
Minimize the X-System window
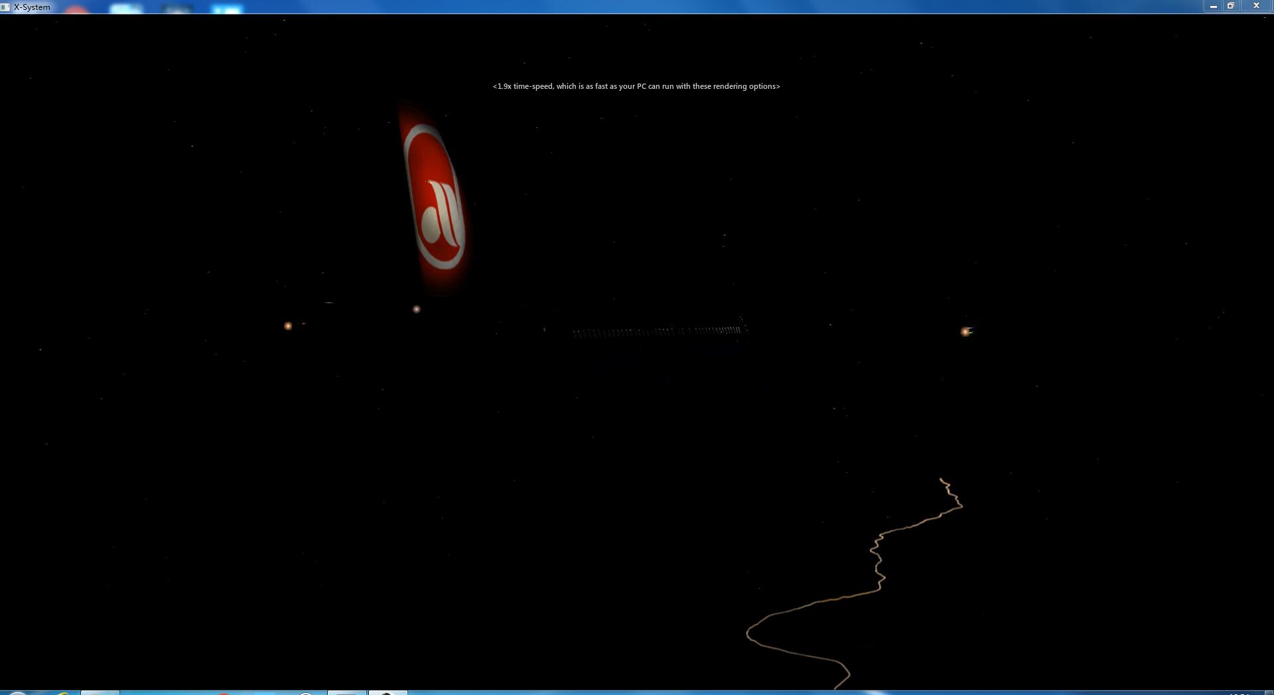click(x=1213, y=6)
